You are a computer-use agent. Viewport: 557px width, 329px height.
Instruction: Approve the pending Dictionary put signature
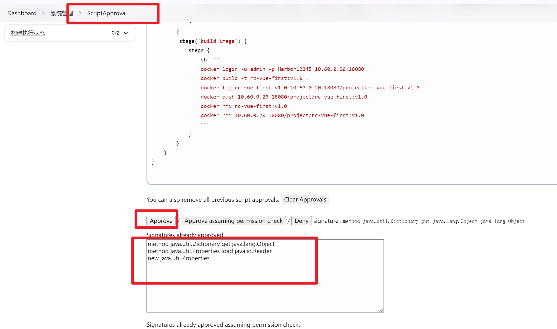coord(161,221)
